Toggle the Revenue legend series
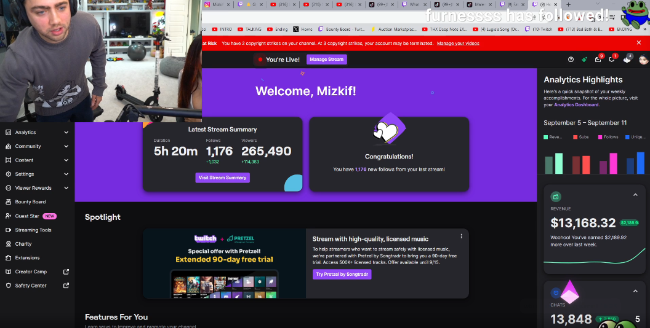 [x=553, y=137]
